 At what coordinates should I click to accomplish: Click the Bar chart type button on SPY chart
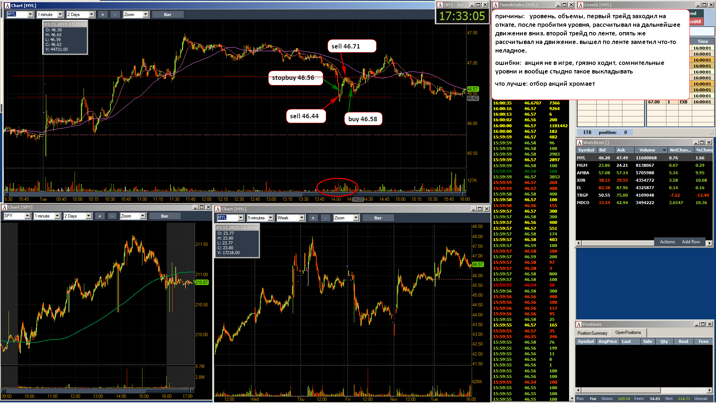point(164,216)
